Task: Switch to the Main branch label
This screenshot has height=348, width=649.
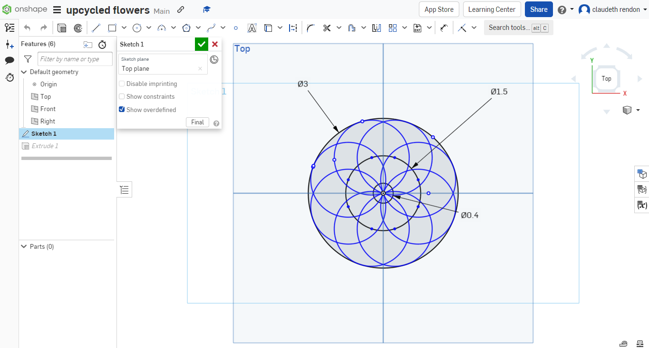Action: 161,10
